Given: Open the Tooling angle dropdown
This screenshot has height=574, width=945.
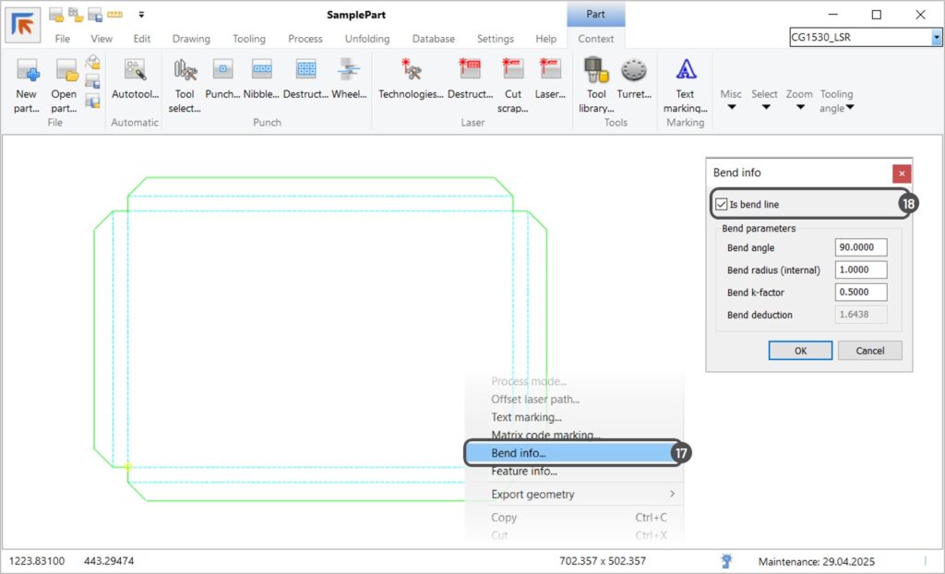Looking at the screenshot, I should [x=837, y=101].
